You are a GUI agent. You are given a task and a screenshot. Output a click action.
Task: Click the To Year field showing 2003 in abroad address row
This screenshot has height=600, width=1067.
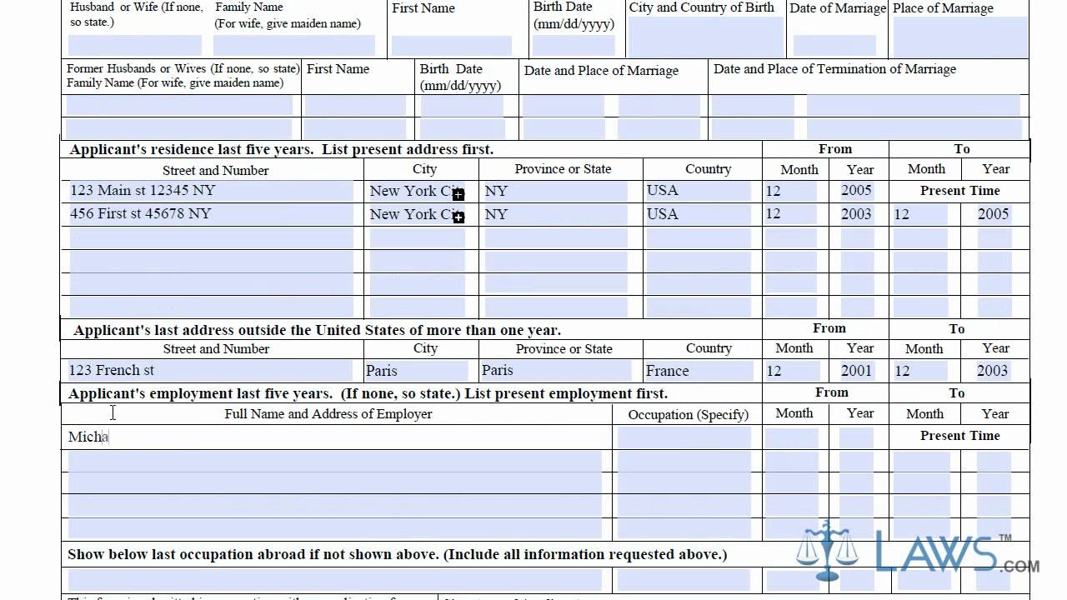tap(993, 371)
